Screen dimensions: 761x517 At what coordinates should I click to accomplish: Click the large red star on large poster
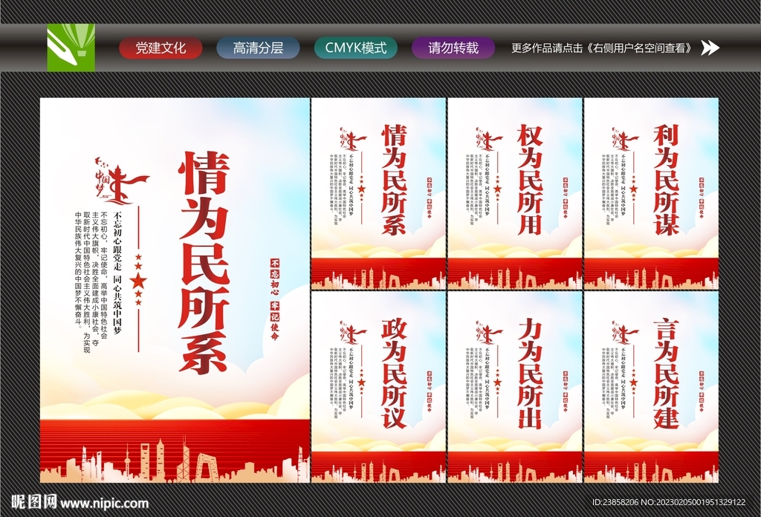[x=138, y=280]
